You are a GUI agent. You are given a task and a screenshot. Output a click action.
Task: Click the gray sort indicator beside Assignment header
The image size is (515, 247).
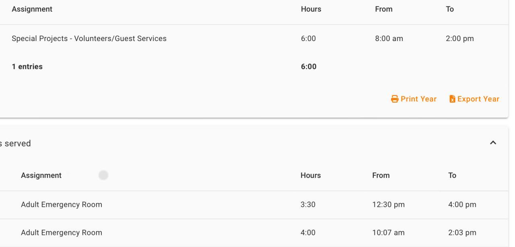(x=103, y=175)
